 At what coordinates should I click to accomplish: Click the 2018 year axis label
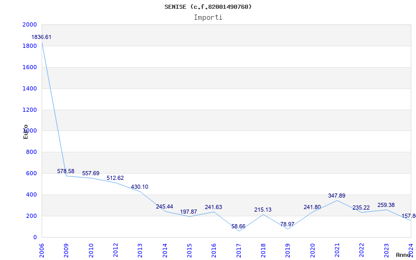pyautogui.click(x=263, y=251)
